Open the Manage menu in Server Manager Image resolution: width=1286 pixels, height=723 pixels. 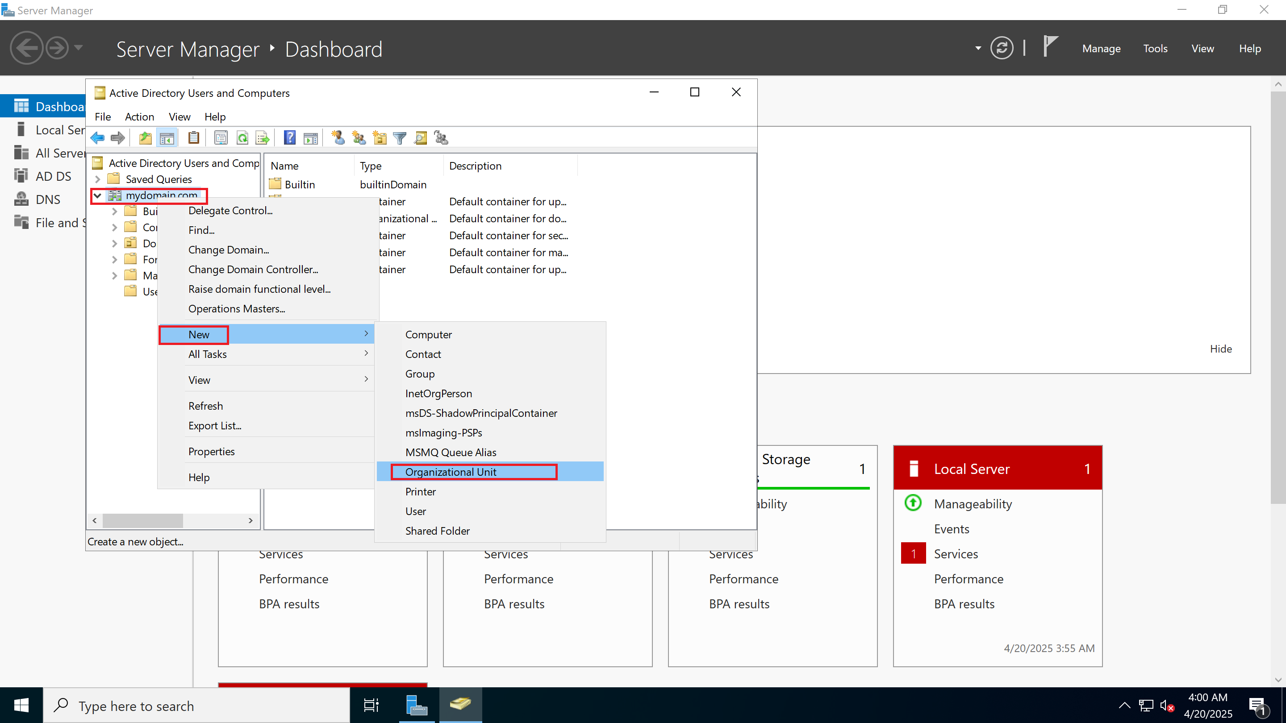pos(1101,48)
